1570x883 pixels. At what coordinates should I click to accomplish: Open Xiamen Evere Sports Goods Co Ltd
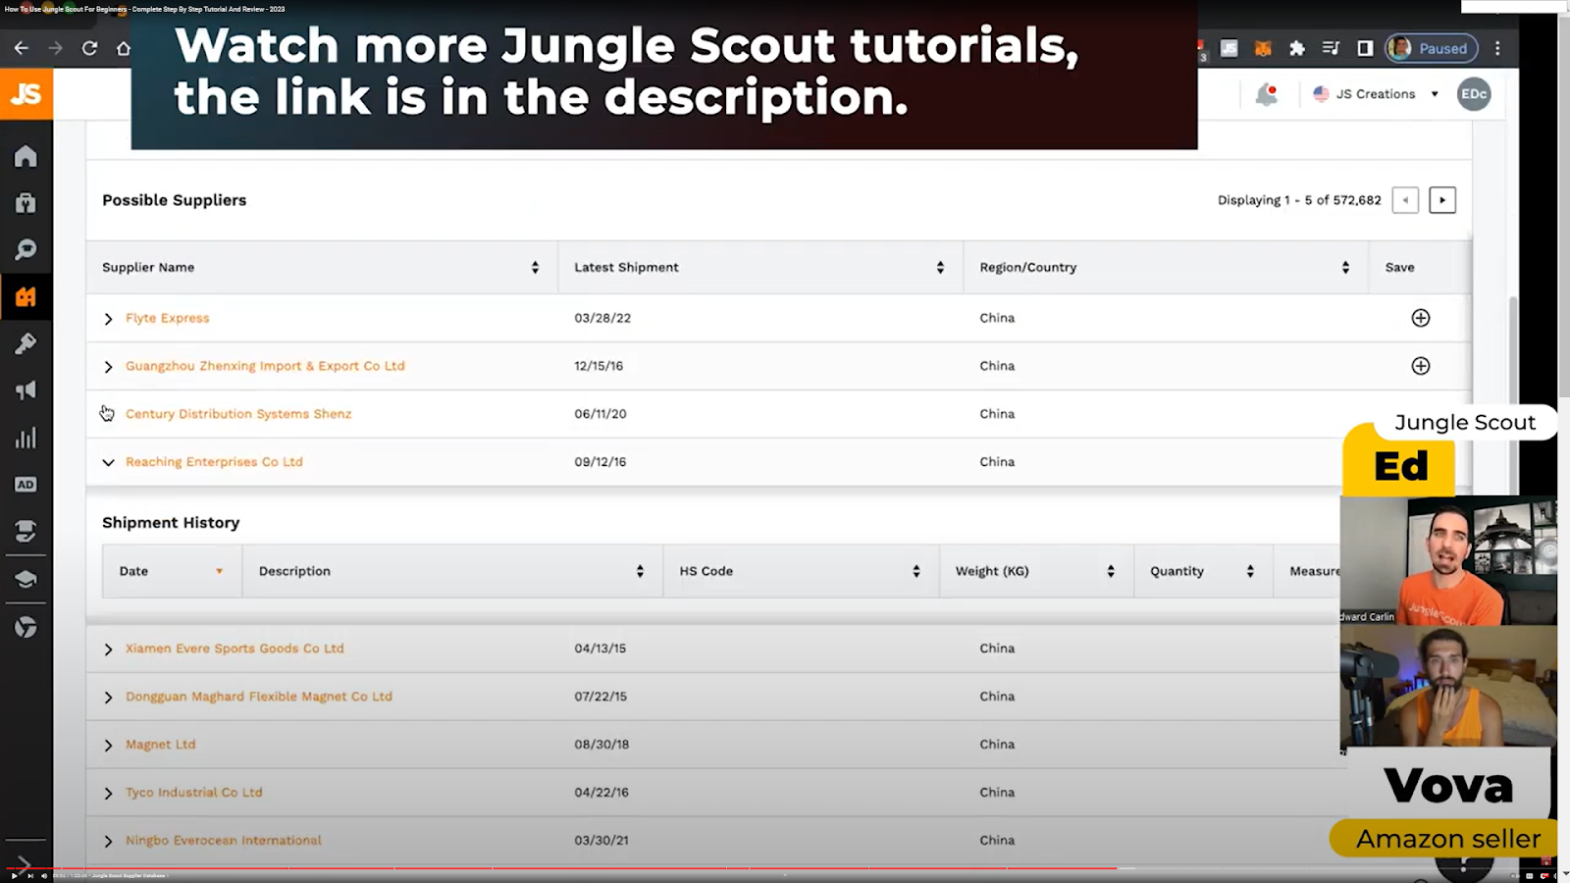click(235, 649)
